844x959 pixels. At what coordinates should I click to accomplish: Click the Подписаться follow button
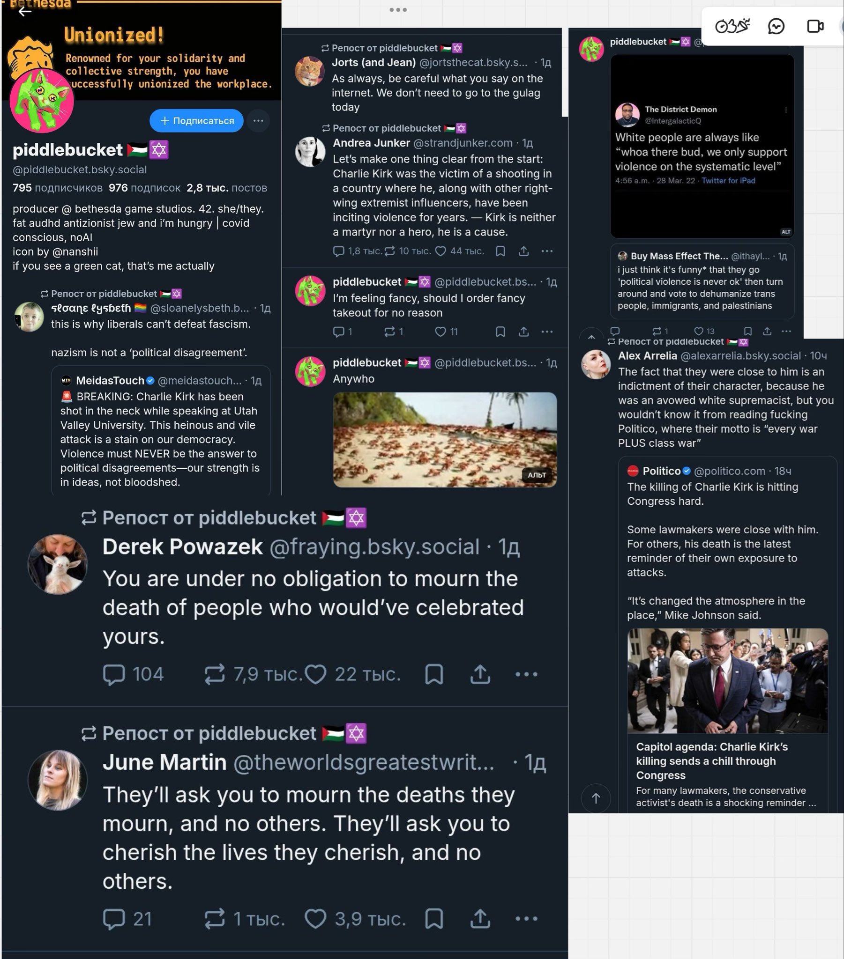[x=196, y=121]
